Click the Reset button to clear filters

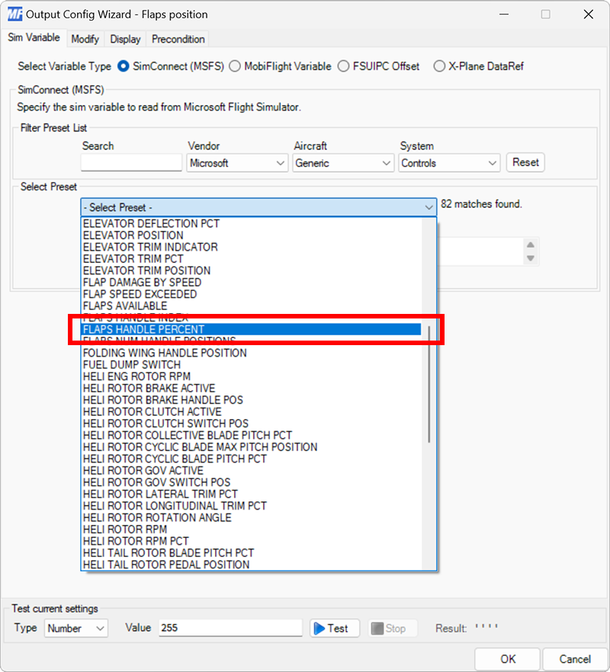[x=525, y=162]
